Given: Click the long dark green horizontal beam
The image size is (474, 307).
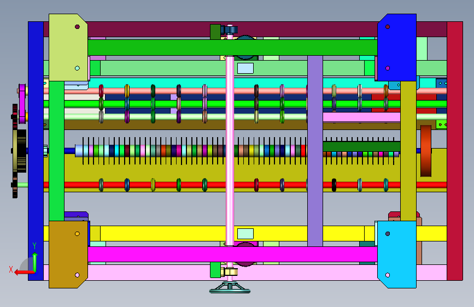Looking at the screenshot, I should tap(232, 48).
